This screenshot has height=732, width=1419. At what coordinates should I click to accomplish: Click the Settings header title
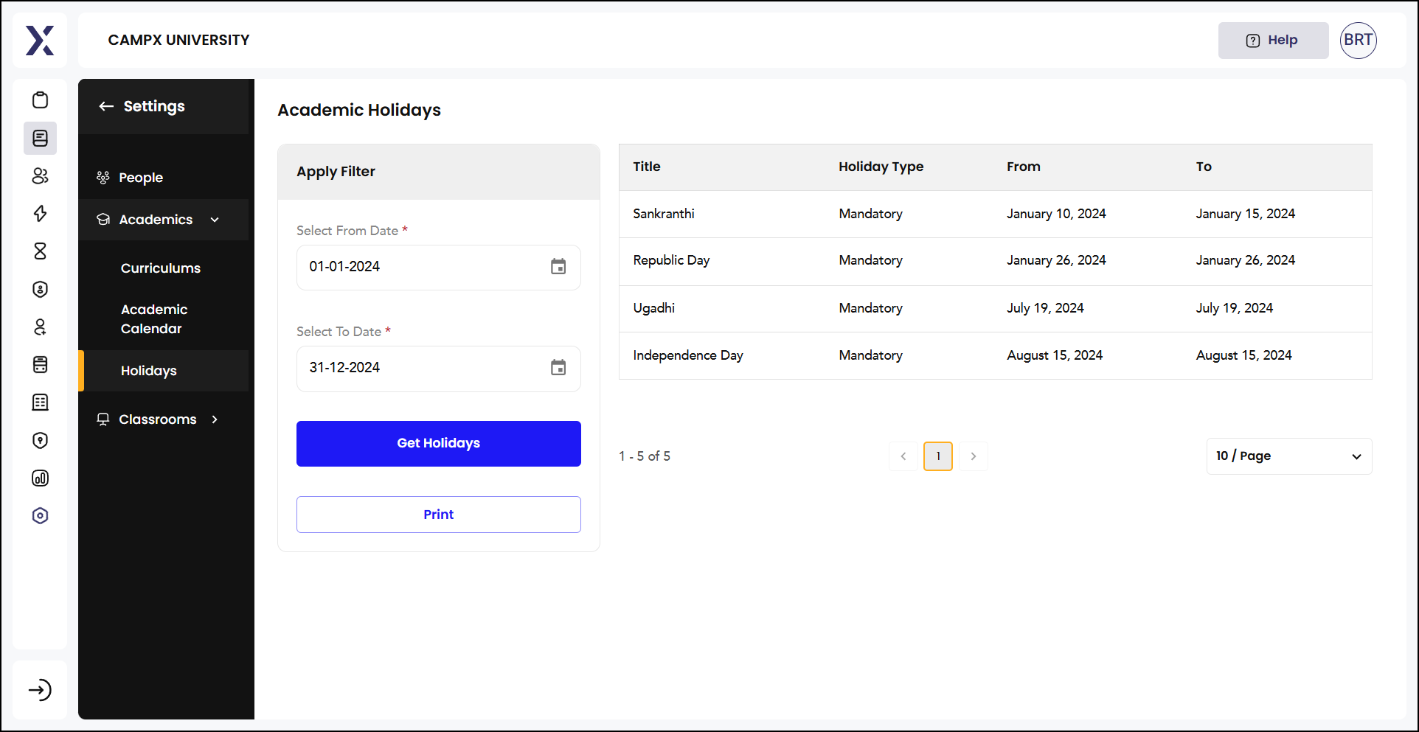[154, 106]
